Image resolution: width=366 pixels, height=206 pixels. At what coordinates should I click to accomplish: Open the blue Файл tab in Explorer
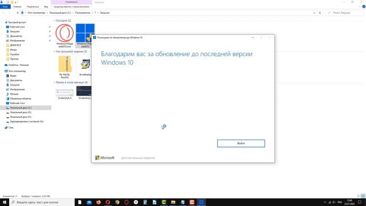[x=5, y=7]
